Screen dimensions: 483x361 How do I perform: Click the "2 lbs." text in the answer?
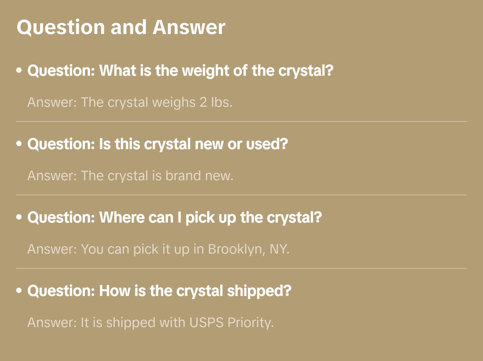[216, 102]
